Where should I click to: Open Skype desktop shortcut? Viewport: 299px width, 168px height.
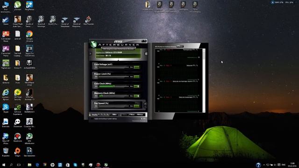coord(6,108)
